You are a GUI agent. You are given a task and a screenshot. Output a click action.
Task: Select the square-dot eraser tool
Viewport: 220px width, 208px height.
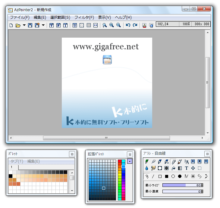pos(193,162)
